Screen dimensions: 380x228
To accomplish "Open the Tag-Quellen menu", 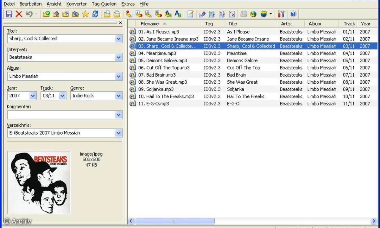I will point(104,4).
